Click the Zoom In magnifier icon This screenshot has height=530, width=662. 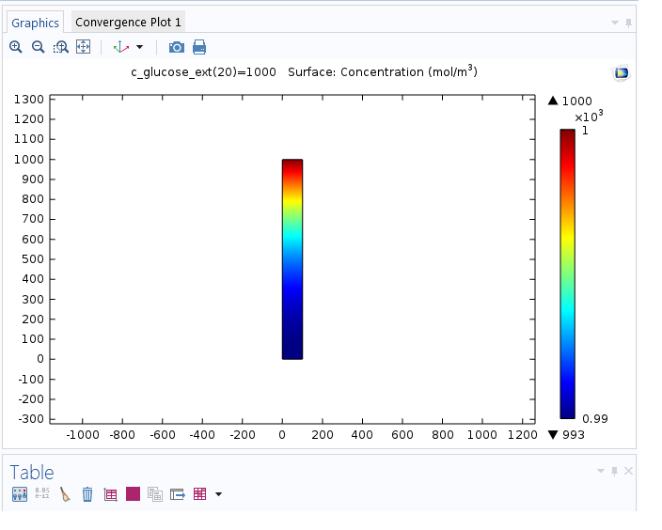pos(16,47)
